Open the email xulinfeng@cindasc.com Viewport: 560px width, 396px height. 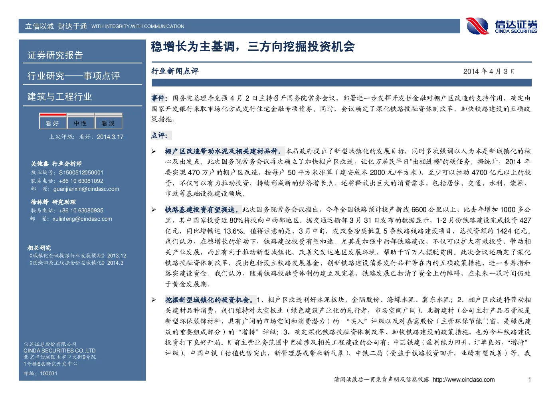pos(82,219)
